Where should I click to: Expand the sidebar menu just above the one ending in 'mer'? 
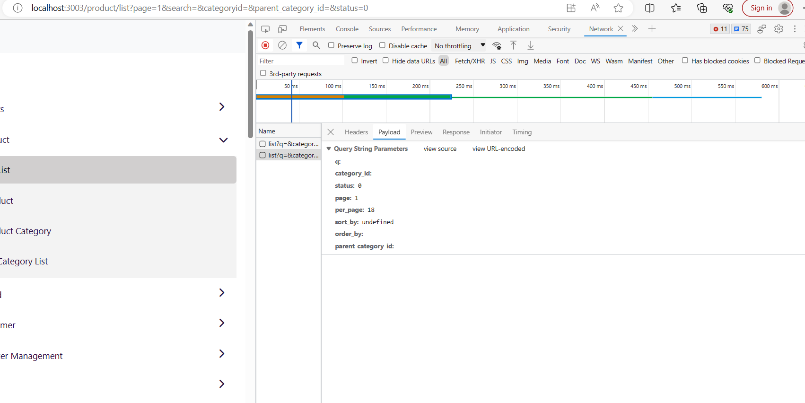[222, 293]
